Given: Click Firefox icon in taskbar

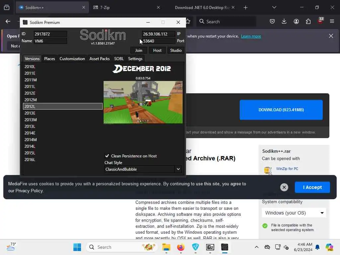Looking at the screenshot, I should pos(181,247).
